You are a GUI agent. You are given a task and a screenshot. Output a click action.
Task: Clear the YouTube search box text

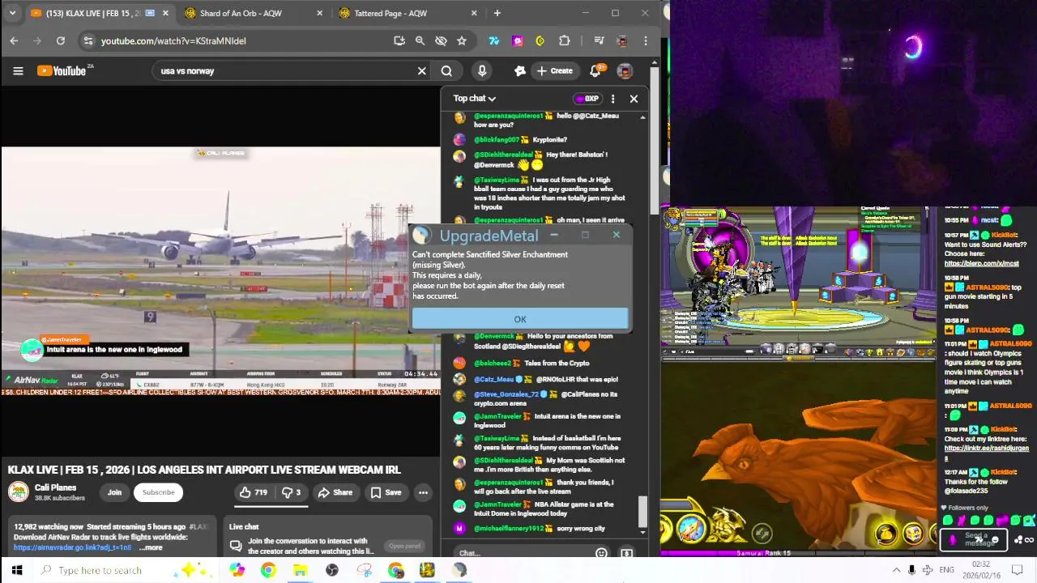[421, 71]
